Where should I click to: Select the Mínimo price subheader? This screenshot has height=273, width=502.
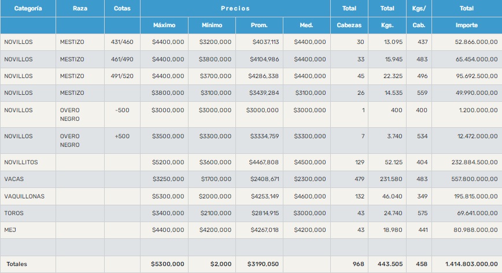(212, 25)
